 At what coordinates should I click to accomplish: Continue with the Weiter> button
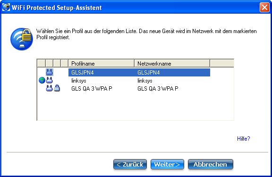point(167,164)
